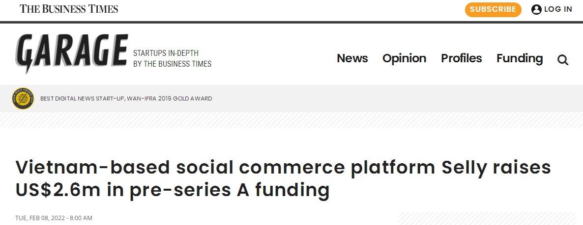Click the Garage logo

point(72,53)
